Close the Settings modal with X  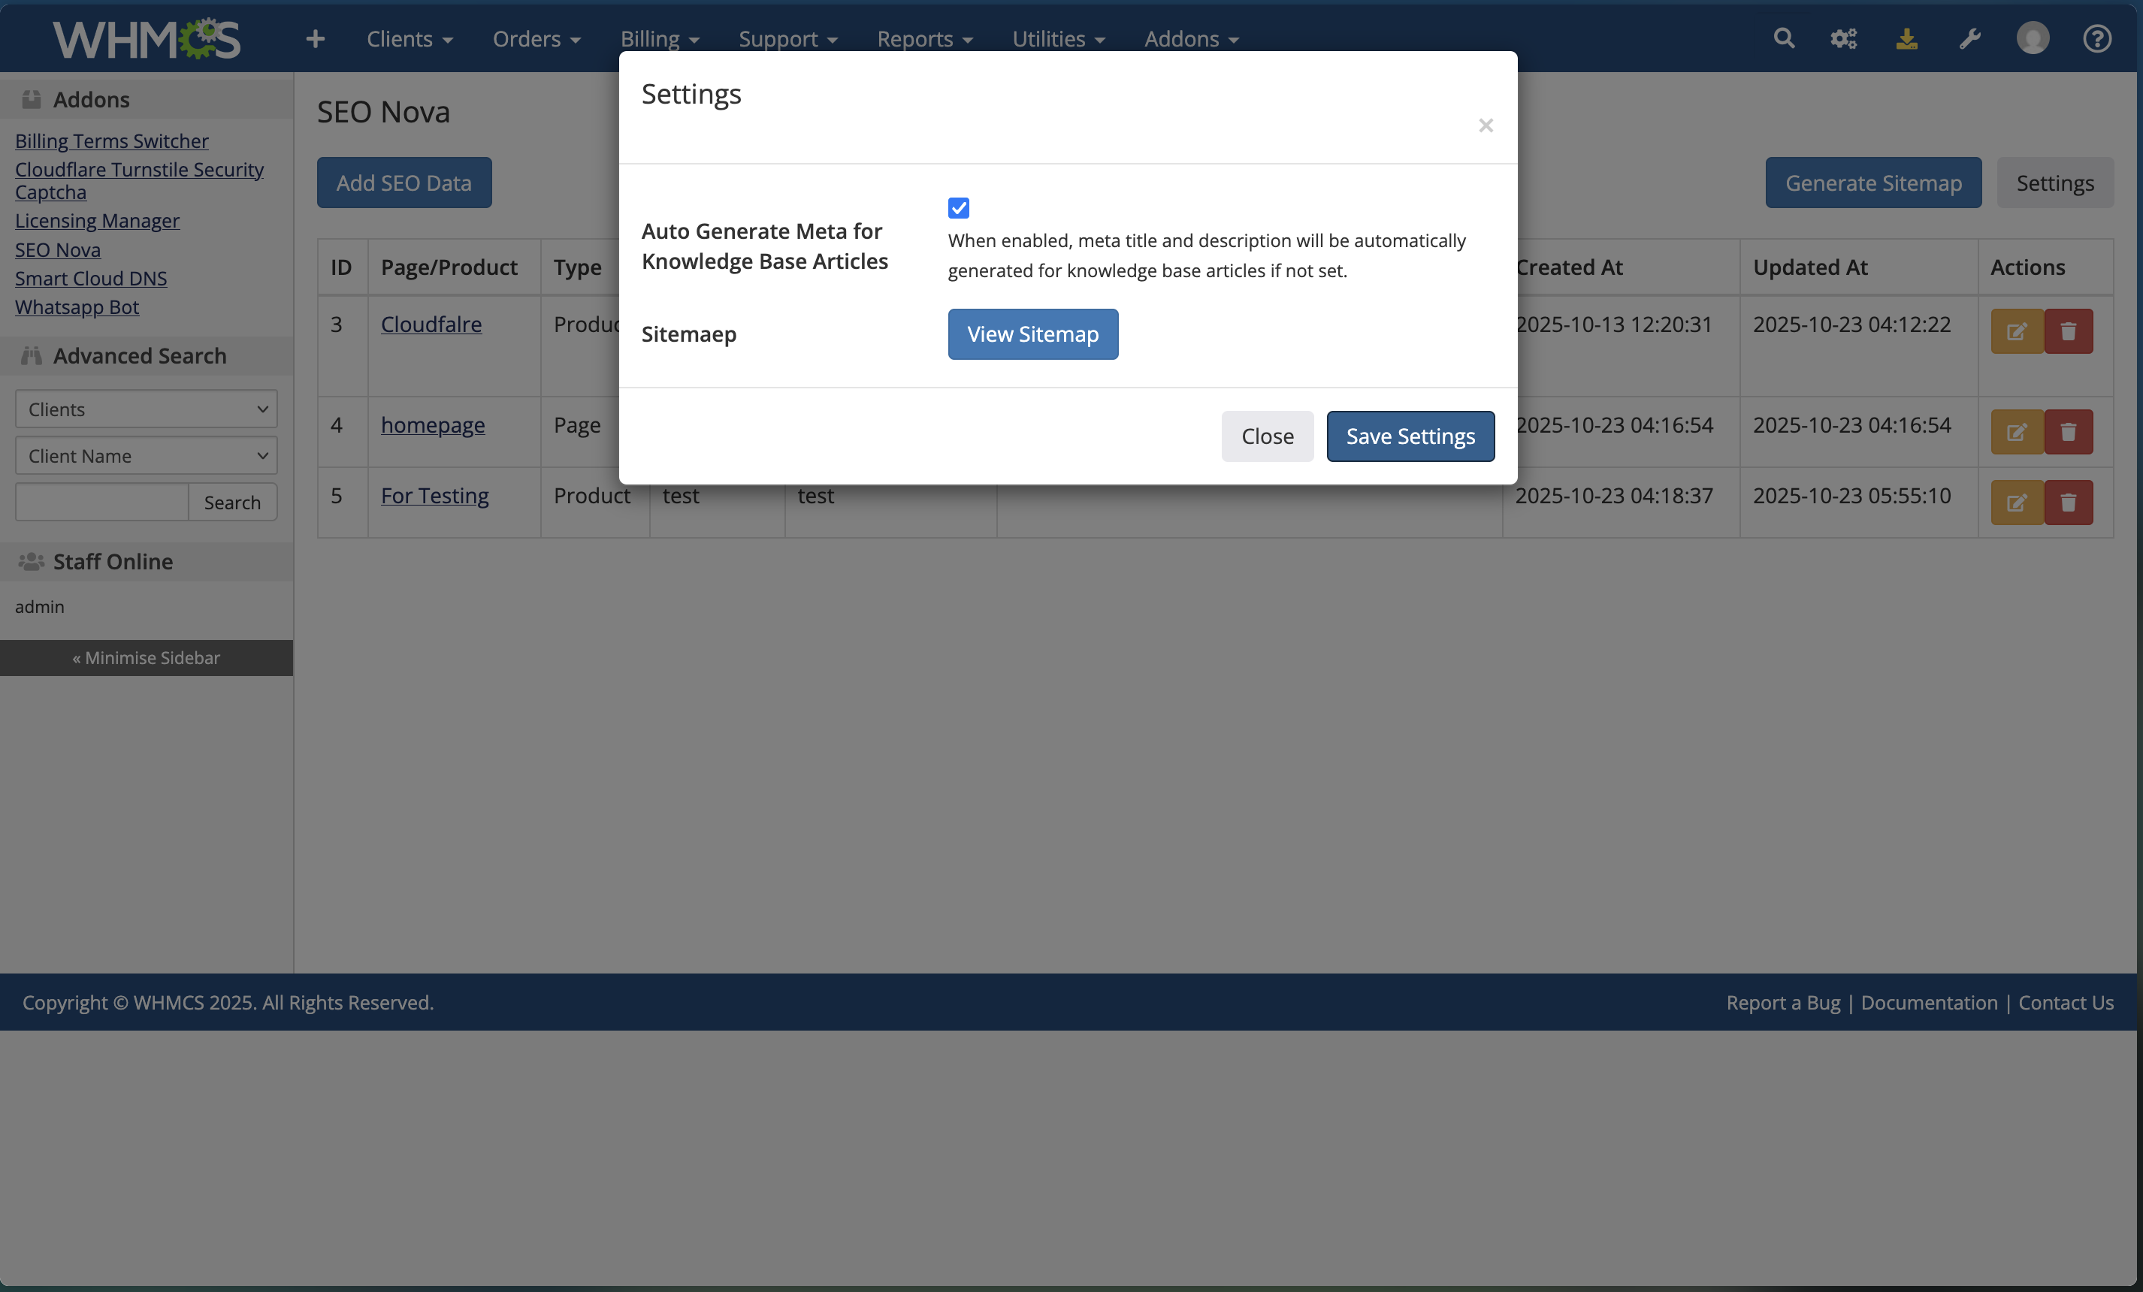[x=1486, y=125]
